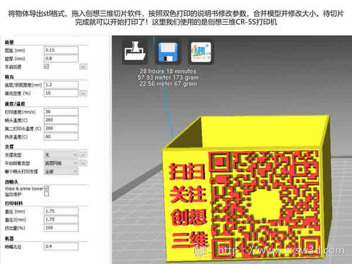Click the 热床温度(C) field with 60
Screen dimensions: 352x264
[61, 137]
